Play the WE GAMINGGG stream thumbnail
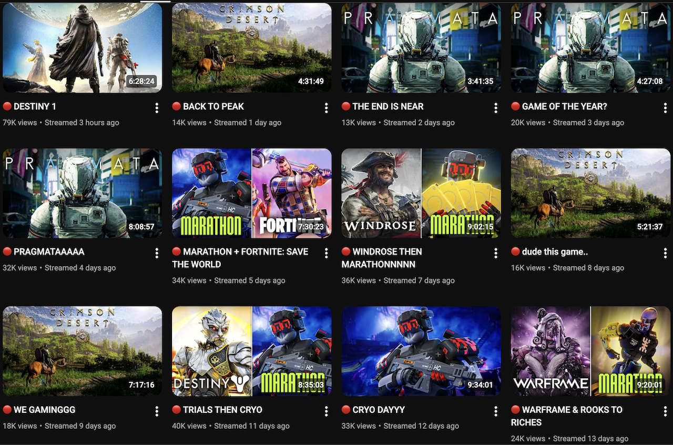 click(83, 351)
